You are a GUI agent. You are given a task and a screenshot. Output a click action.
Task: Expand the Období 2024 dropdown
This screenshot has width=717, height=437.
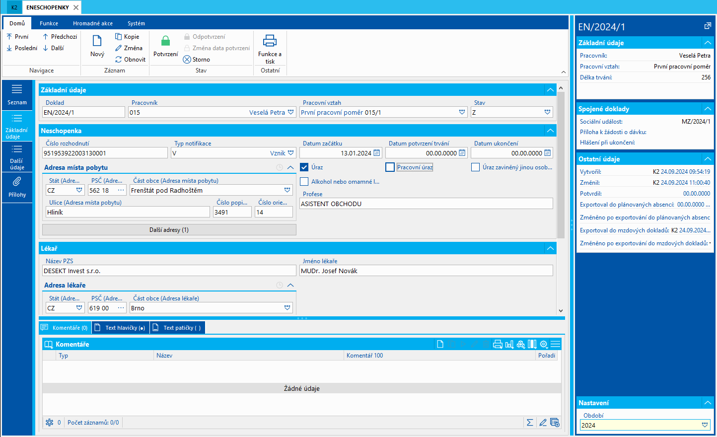click(705, 425)
